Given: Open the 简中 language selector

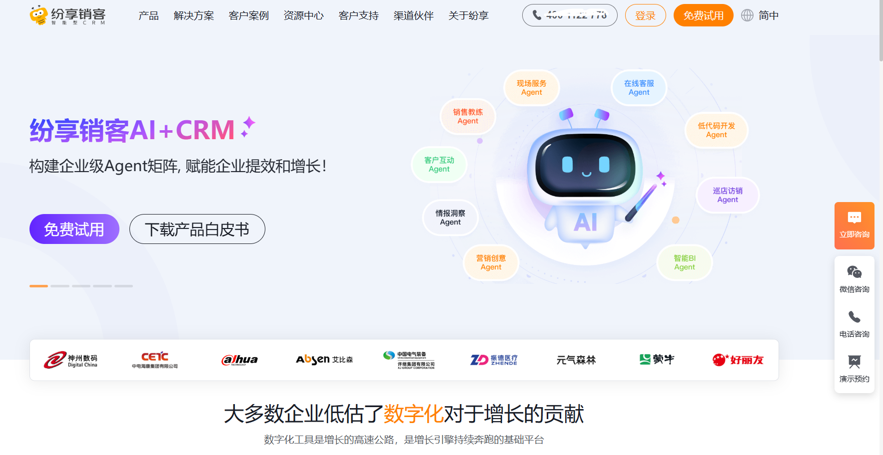Looking at the screenshot, I should [769, 15].
